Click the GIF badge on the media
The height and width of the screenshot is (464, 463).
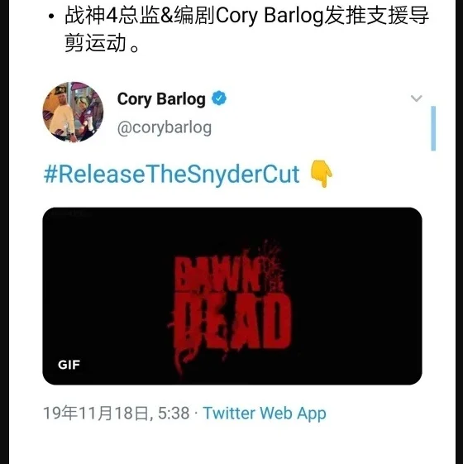[x=69, y=365]
